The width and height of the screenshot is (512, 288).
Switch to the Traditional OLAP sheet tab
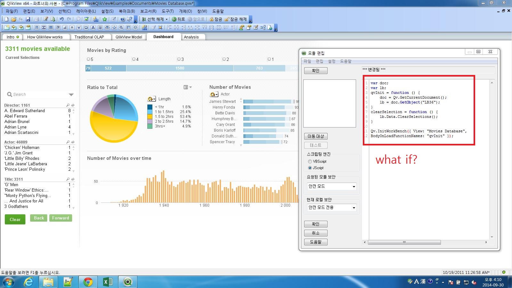pos(89,37)
